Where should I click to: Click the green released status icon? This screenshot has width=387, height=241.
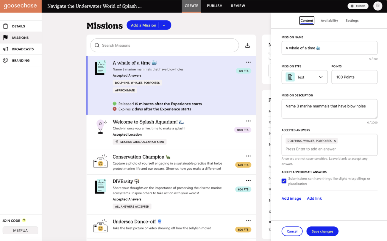(115, 104)
